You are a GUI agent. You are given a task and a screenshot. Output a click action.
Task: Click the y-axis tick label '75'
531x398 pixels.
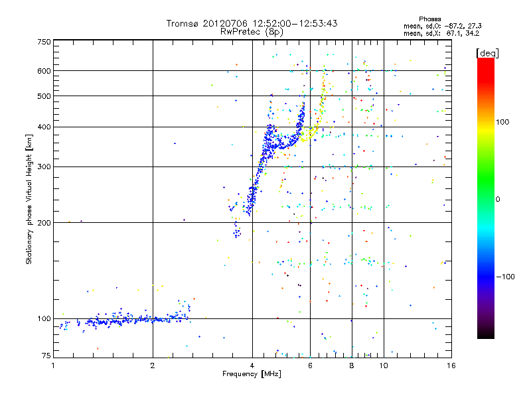(x=46, y=356)
